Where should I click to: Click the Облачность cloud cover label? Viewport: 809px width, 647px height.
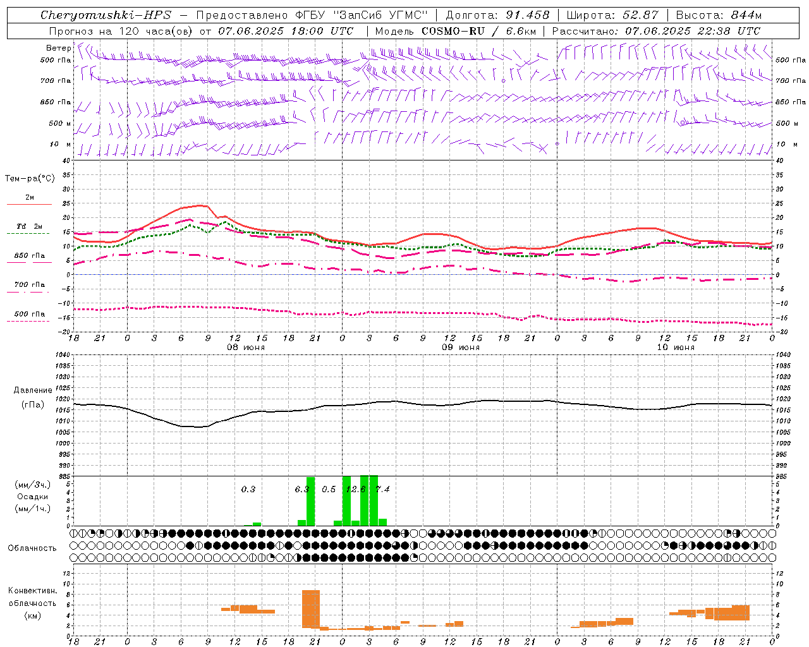click(32, 548)
